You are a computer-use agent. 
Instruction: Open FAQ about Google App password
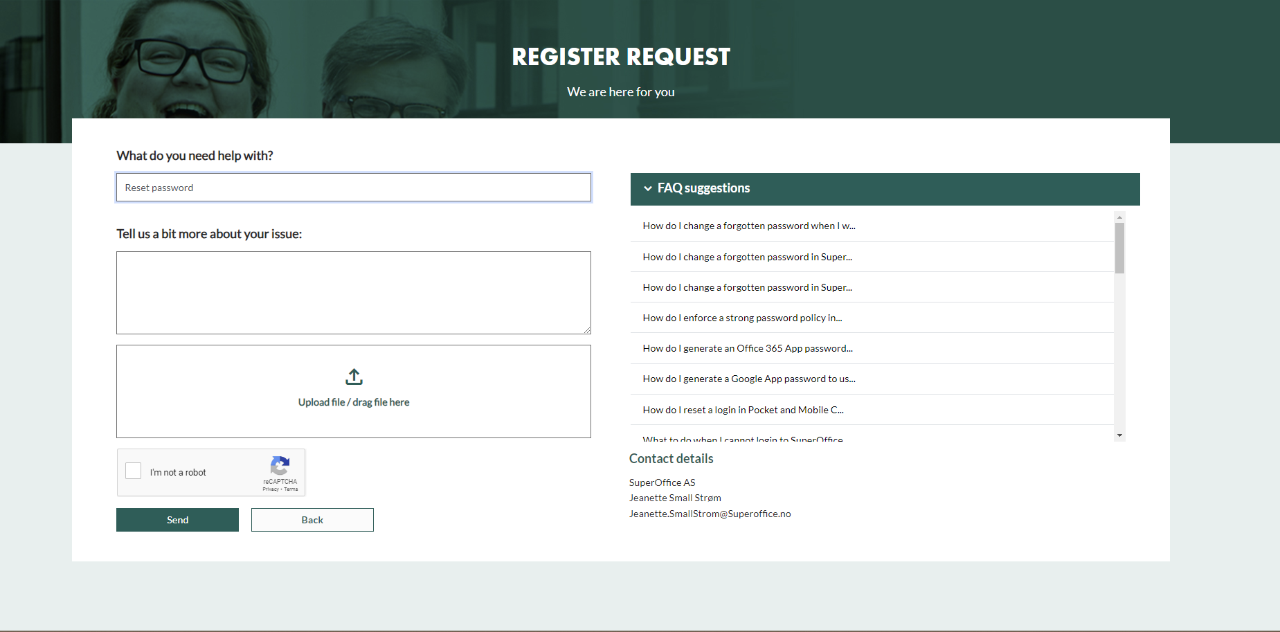tap(749, 379)
